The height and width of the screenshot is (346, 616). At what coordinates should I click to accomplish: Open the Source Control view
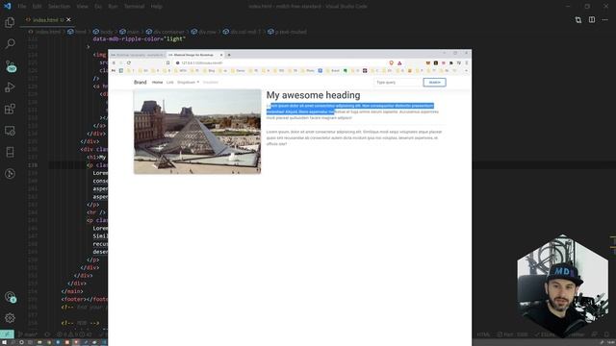point(10,65)
